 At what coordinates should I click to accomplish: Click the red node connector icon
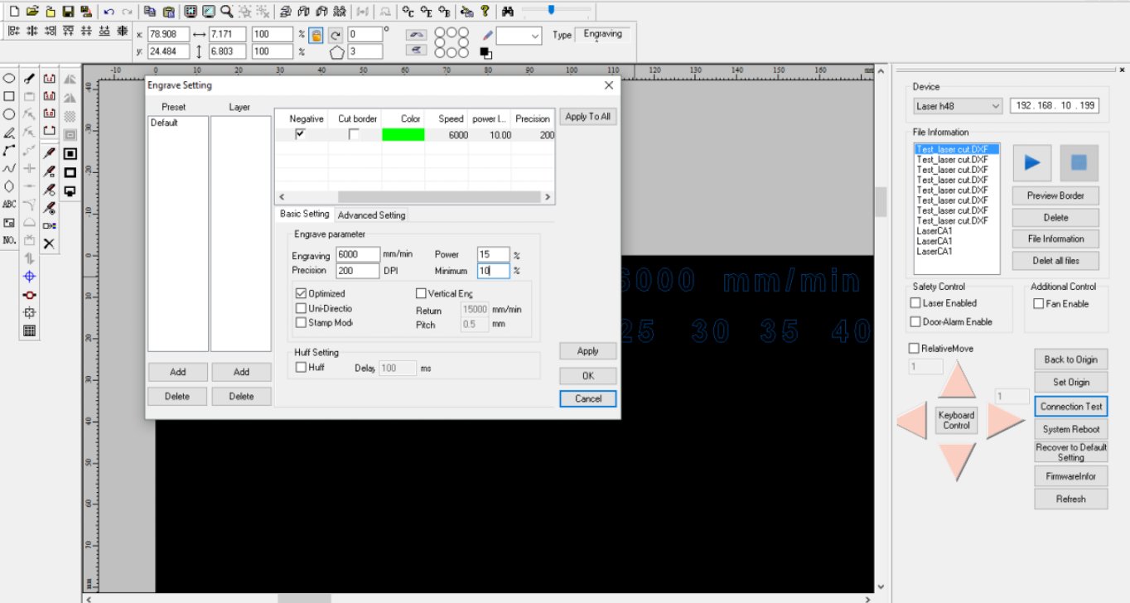pyautogui.click(x=30, y=295)
